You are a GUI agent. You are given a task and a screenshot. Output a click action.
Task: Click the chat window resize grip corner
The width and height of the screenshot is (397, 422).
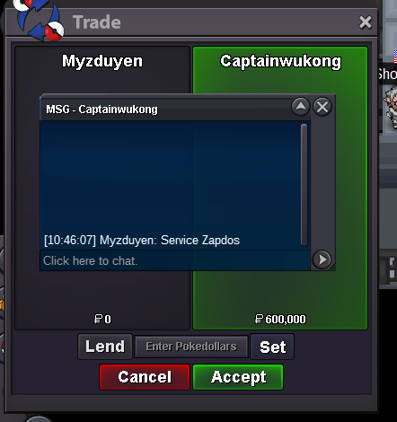332,268
